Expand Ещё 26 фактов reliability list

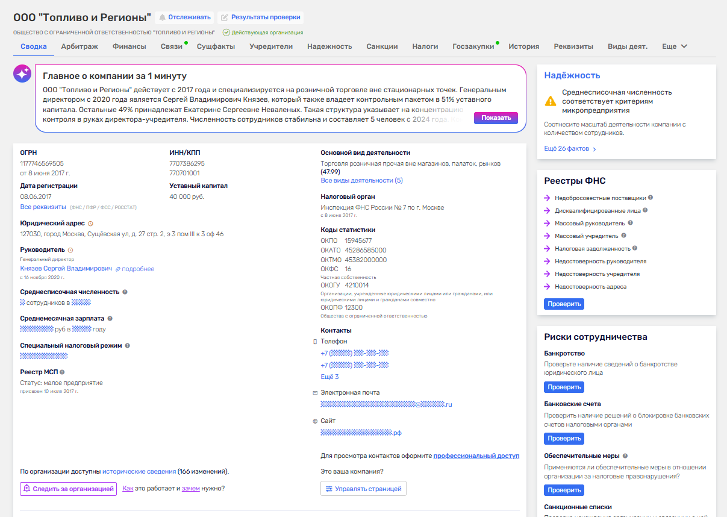[x=570, y=149]
